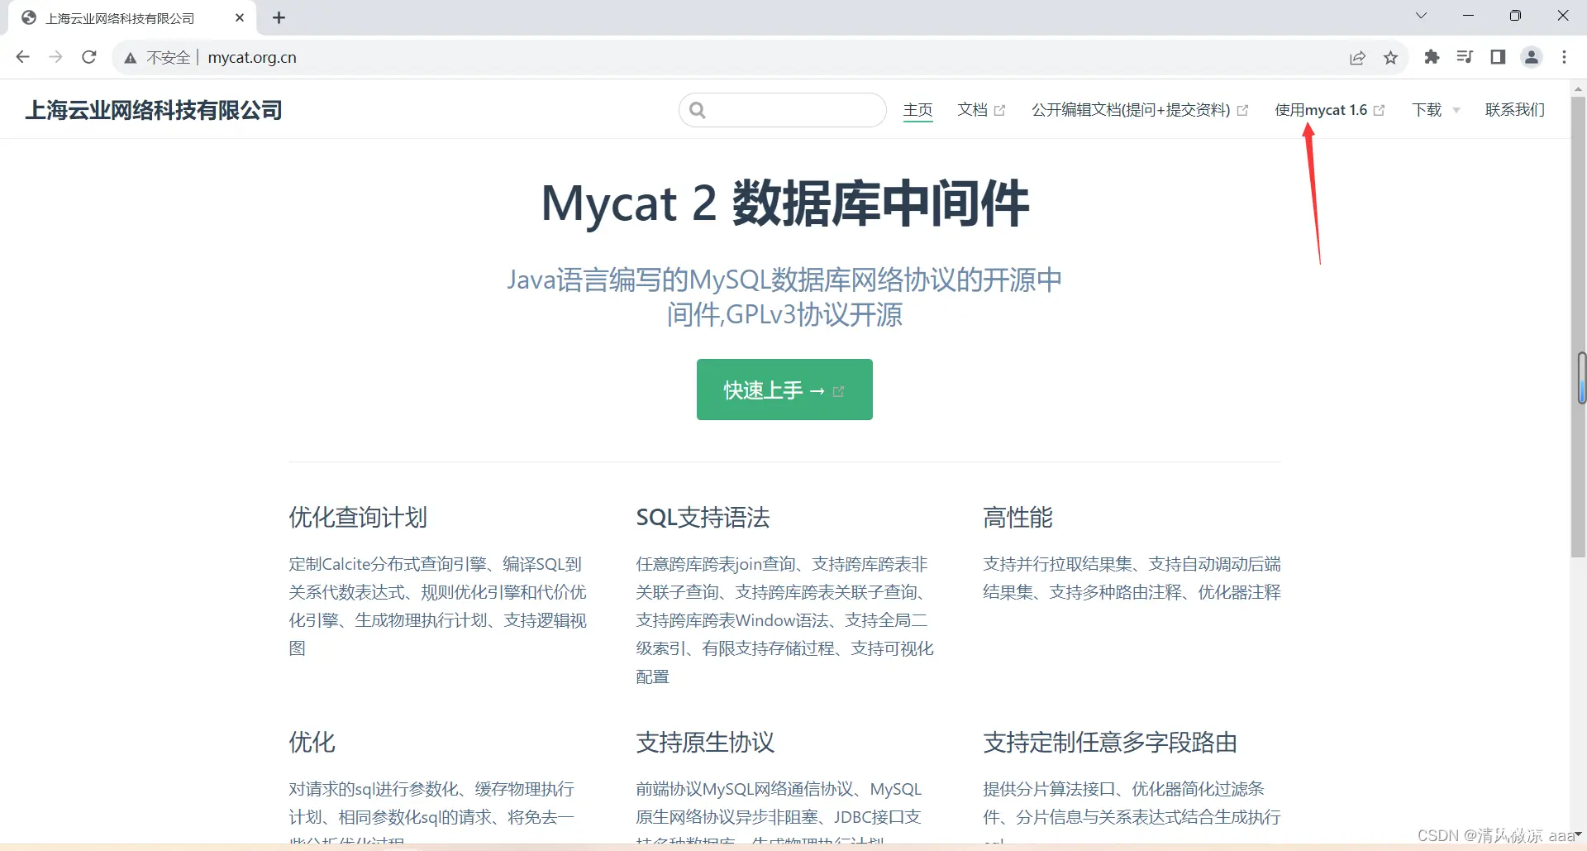
Task: Click the scrollbar up arrow
Action: point(1579,88)
